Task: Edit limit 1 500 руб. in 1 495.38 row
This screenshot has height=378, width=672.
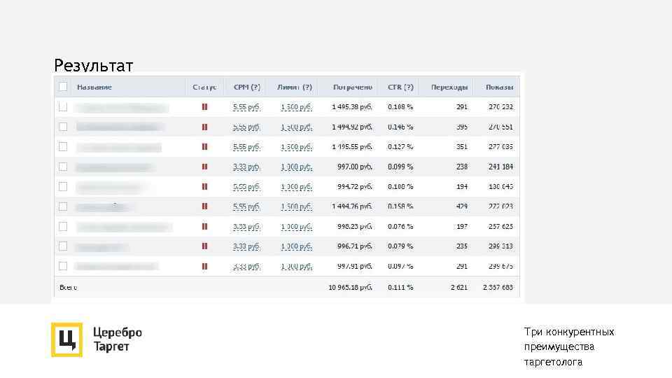Action: click(x=297, y=107)
